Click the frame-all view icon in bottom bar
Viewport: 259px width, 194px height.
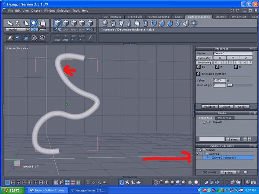88,183
